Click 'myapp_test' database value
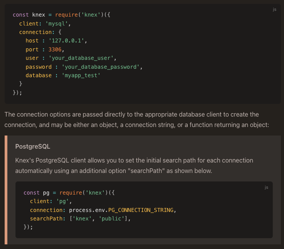The image size is (284, 249). click(x=81, y=75)
